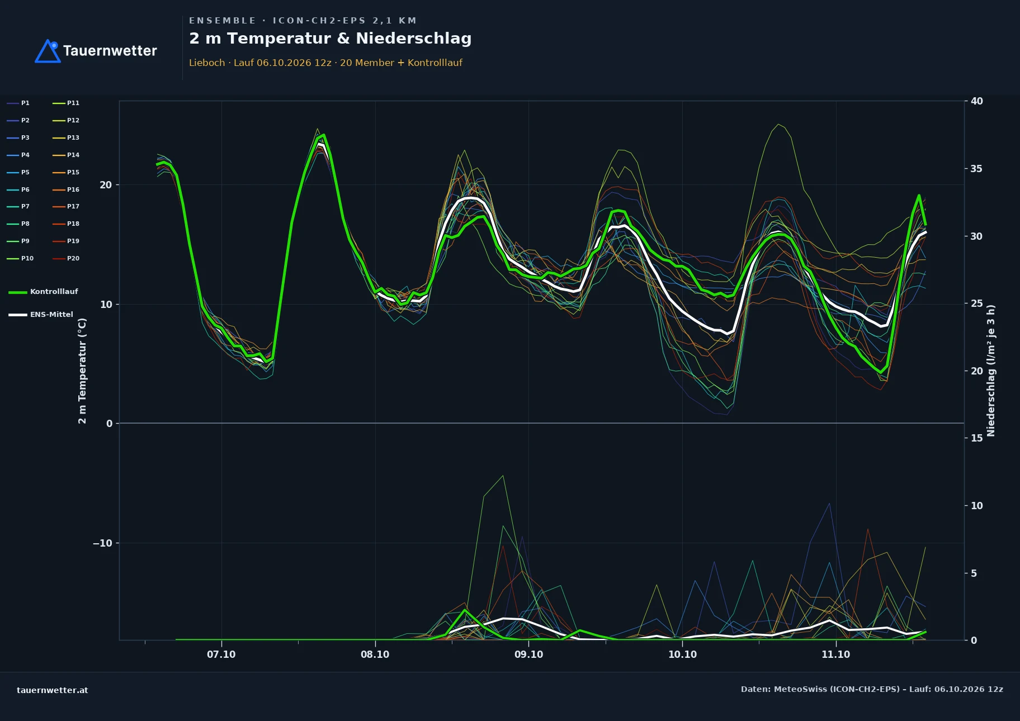The height and width of the screenshot is (721, 1020).
Task: Click the −10 tick on temperature axis
Action: coord(102,543)
